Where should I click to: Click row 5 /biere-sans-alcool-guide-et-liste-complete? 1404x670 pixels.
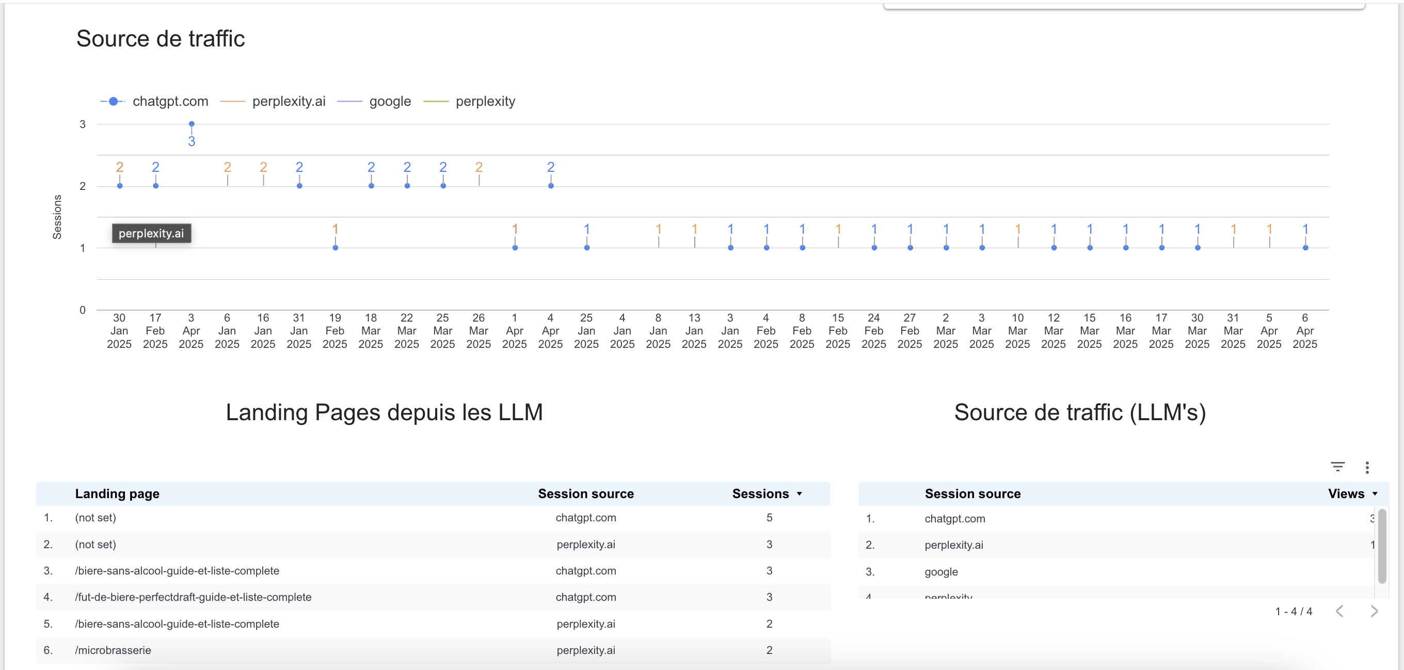pos(177,624)
